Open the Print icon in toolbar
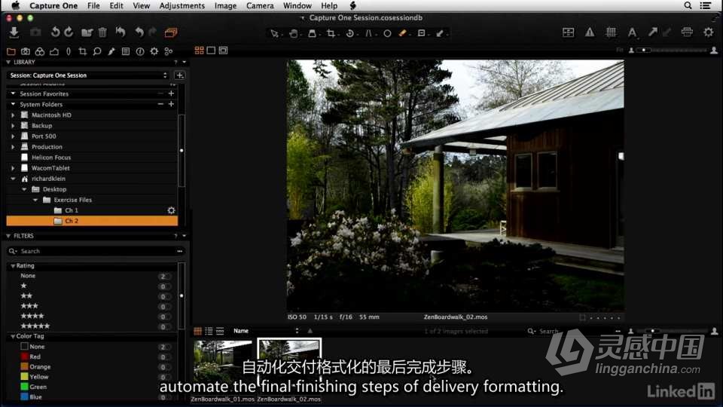 coord(687,32)
